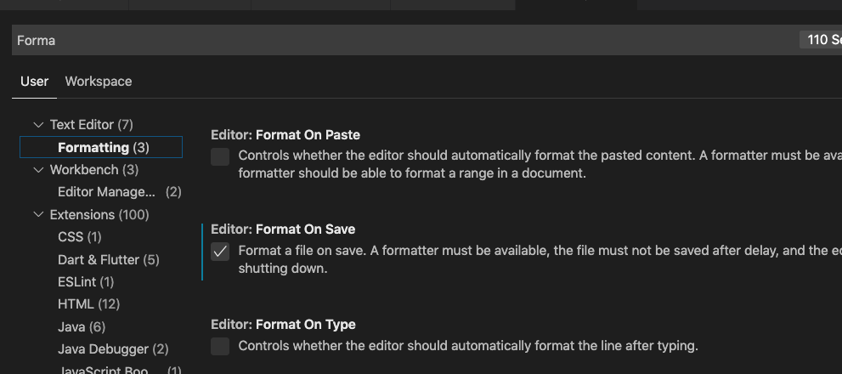Select the Java (6) settings entry

tap(82, 326)
